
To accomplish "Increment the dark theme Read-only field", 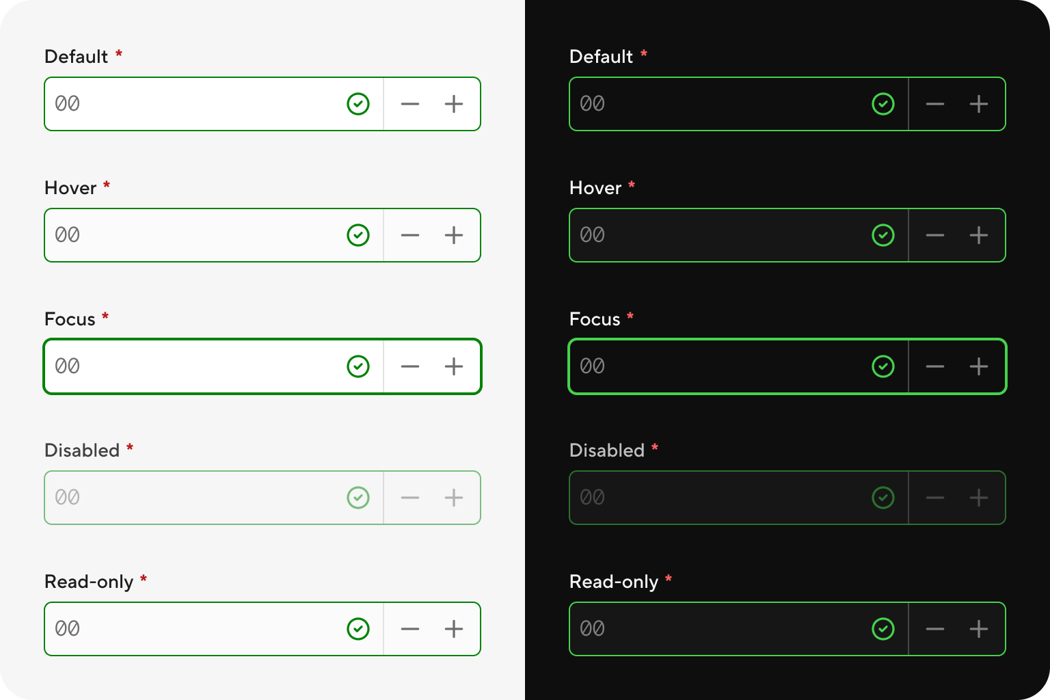I will [x=979, y=629].
